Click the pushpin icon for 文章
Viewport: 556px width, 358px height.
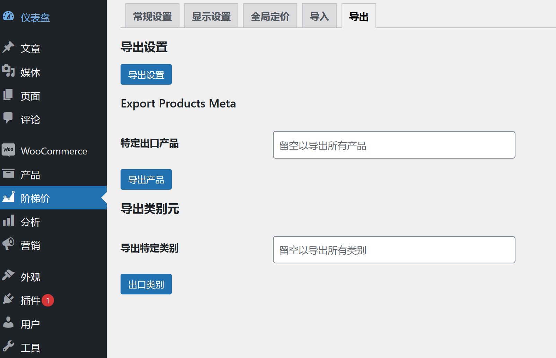pos(8,47)
